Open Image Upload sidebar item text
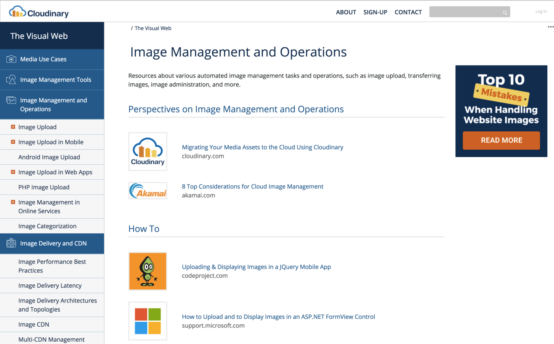 point(37,127)
